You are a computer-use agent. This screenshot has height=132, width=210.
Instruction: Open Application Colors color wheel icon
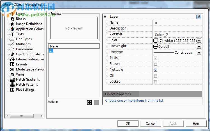pos(12,29)
